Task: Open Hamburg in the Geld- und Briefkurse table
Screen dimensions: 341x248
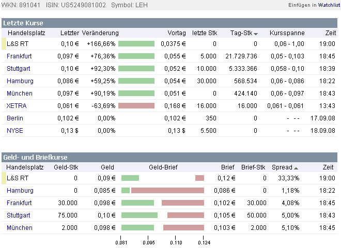Action: click(x=20, y=190)
